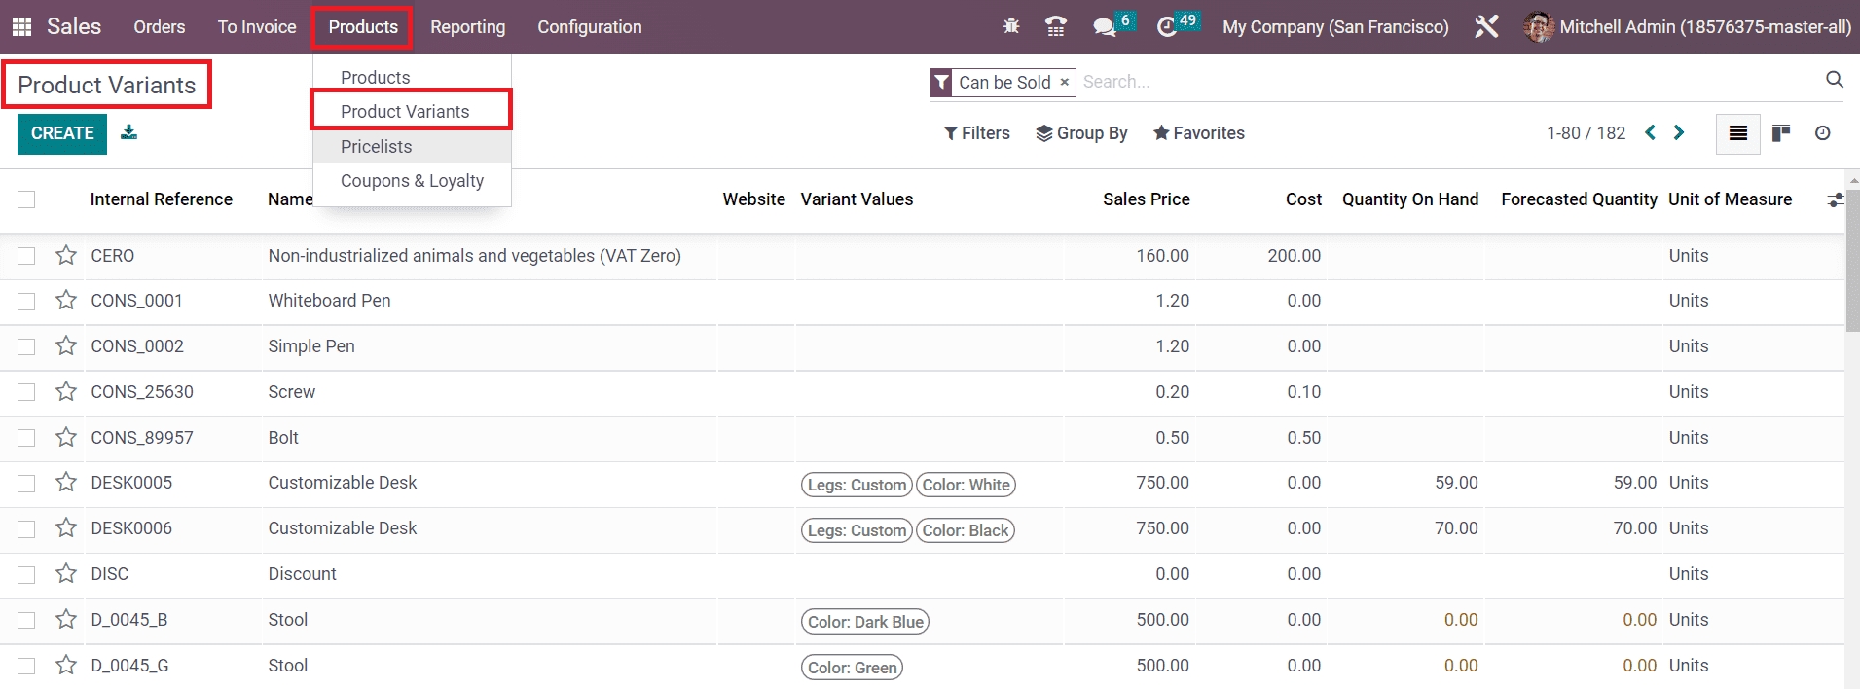Check the DESK0005 row checkbox

click(26, 484)
